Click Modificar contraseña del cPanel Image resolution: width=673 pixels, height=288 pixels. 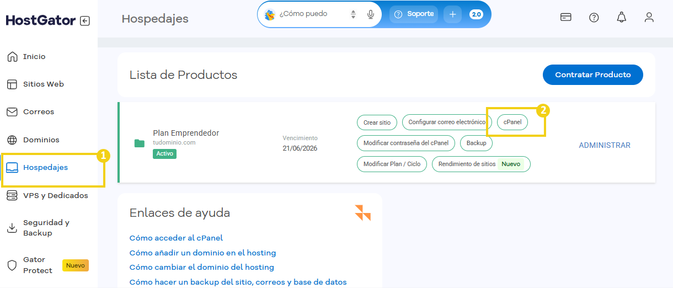tap(406, 143)
